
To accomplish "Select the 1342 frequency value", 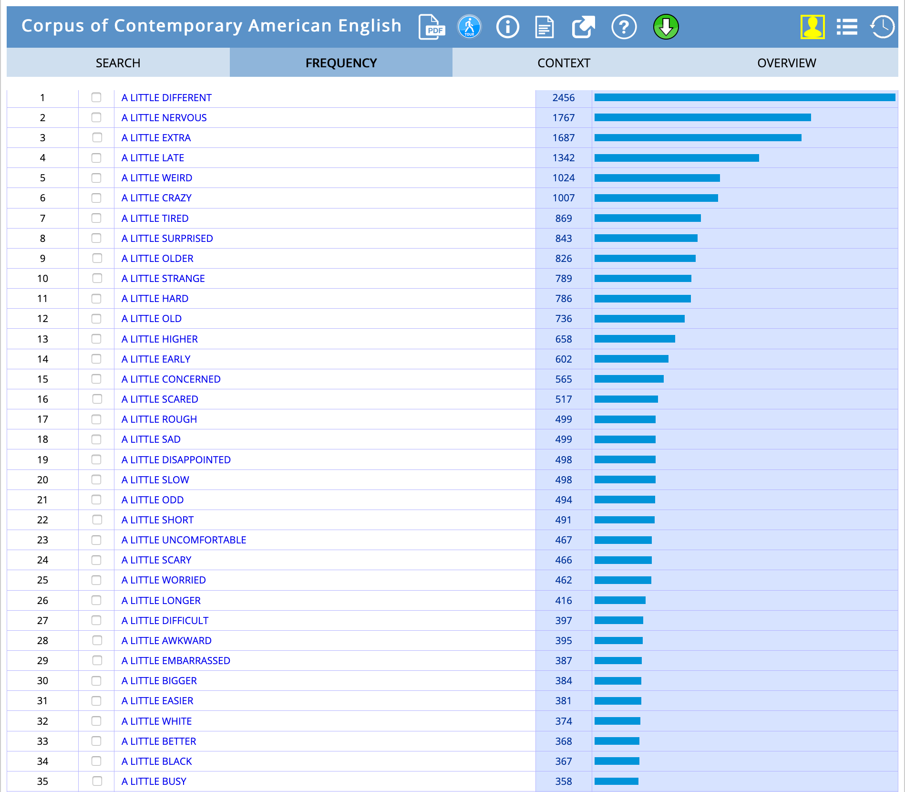I will click(564, 158).
